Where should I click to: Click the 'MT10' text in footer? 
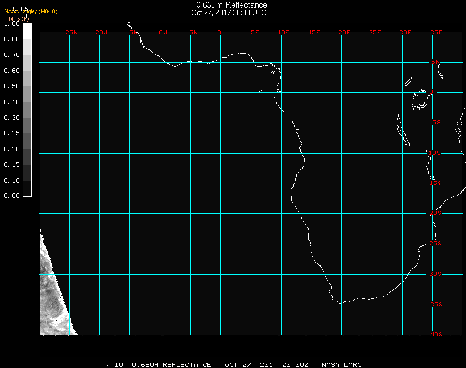pyautogui.click(x=114, y=365)
